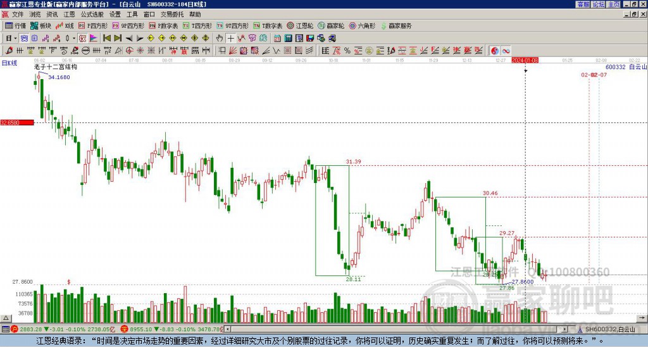This screenshot has width=648, height=347.
Task: Open the 江恩轮 Gann wheel
Action: coord(300,25)
